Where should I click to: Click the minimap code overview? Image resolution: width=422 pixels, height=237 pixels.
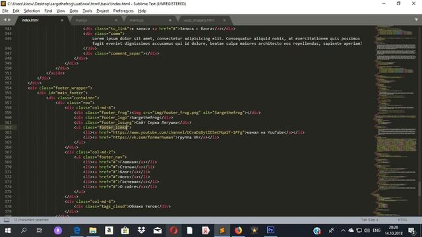396,121
